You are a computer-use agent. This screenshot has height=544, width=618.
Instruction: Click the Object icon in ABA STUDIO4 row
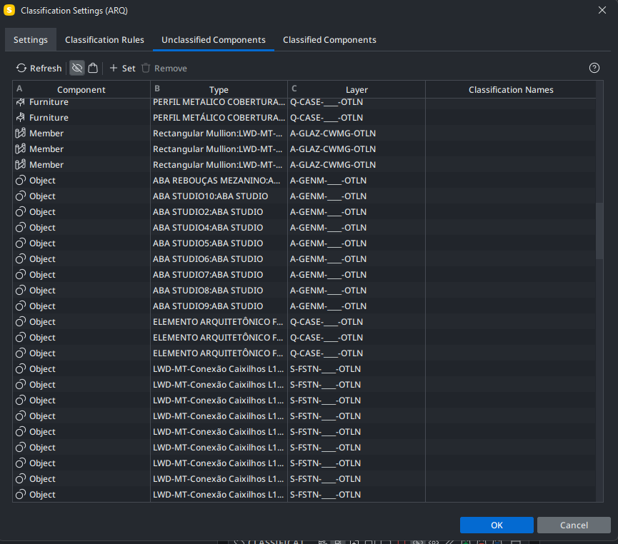[21, 228]
